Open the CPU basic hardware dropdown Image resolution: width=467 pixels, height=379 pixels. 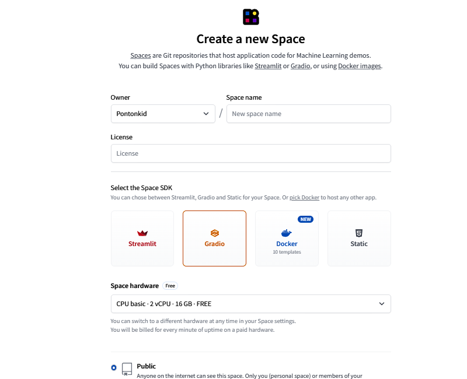pos(251,304)
